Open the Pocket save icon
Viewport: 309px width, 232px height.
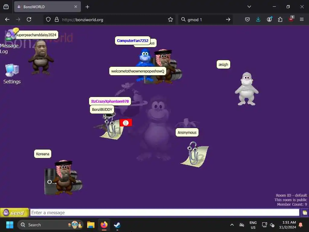[247, 20]
